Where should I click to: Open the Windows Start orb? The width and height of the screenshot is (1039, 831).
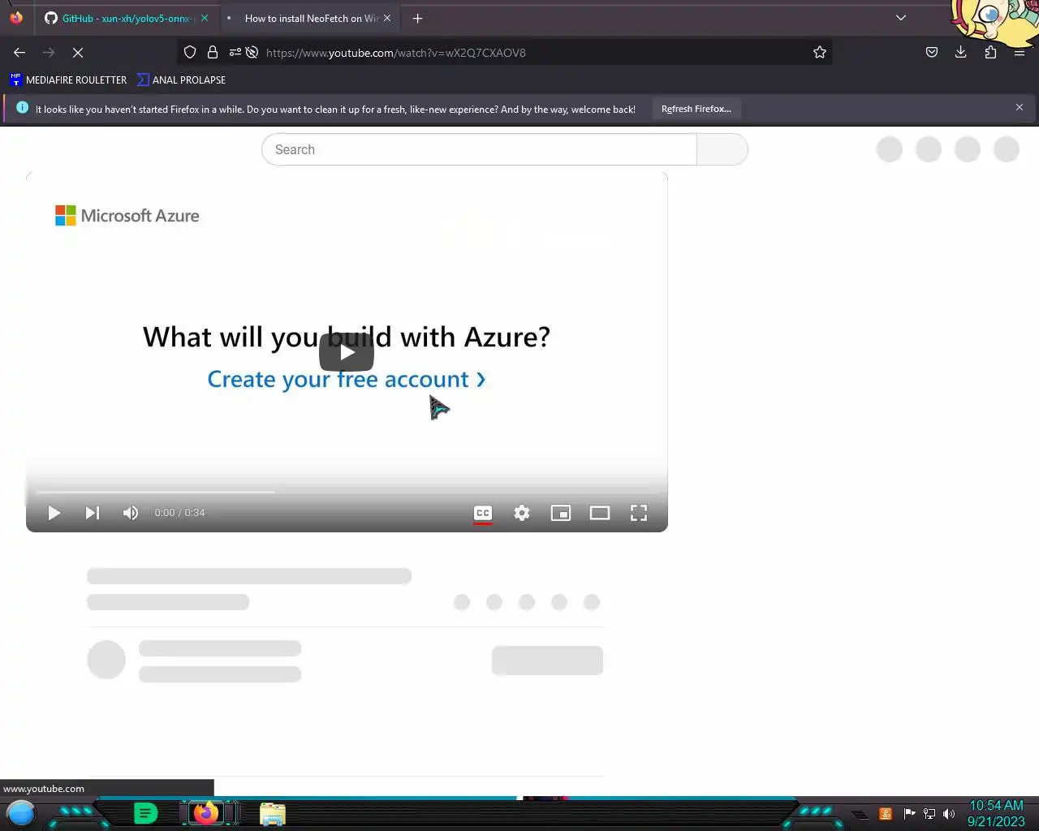[21, 812]
